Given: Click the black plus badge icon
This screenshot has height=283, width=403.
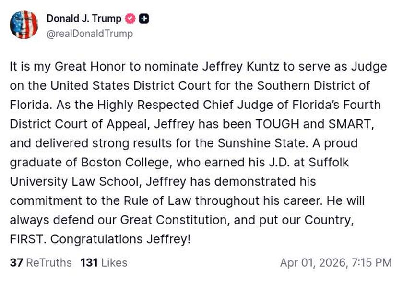Looking at the screenshot, I should (143, 19).
